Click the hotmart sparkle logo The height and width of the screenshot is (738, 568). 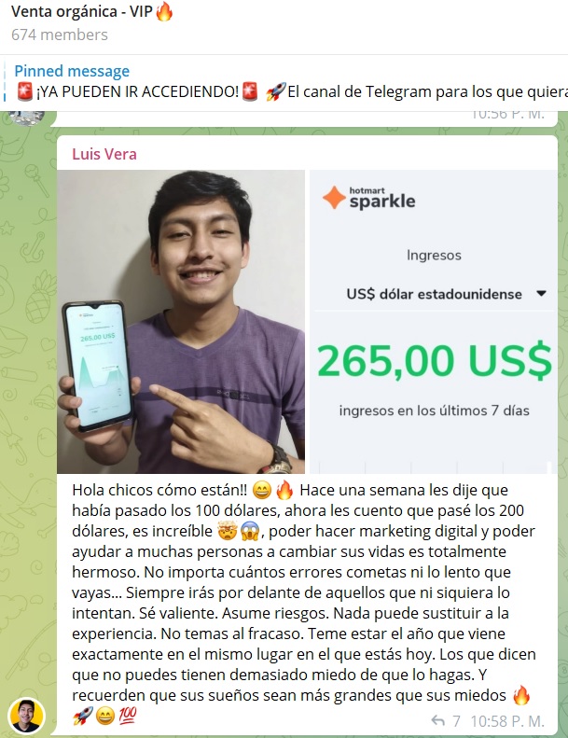(x=369, y=198)
